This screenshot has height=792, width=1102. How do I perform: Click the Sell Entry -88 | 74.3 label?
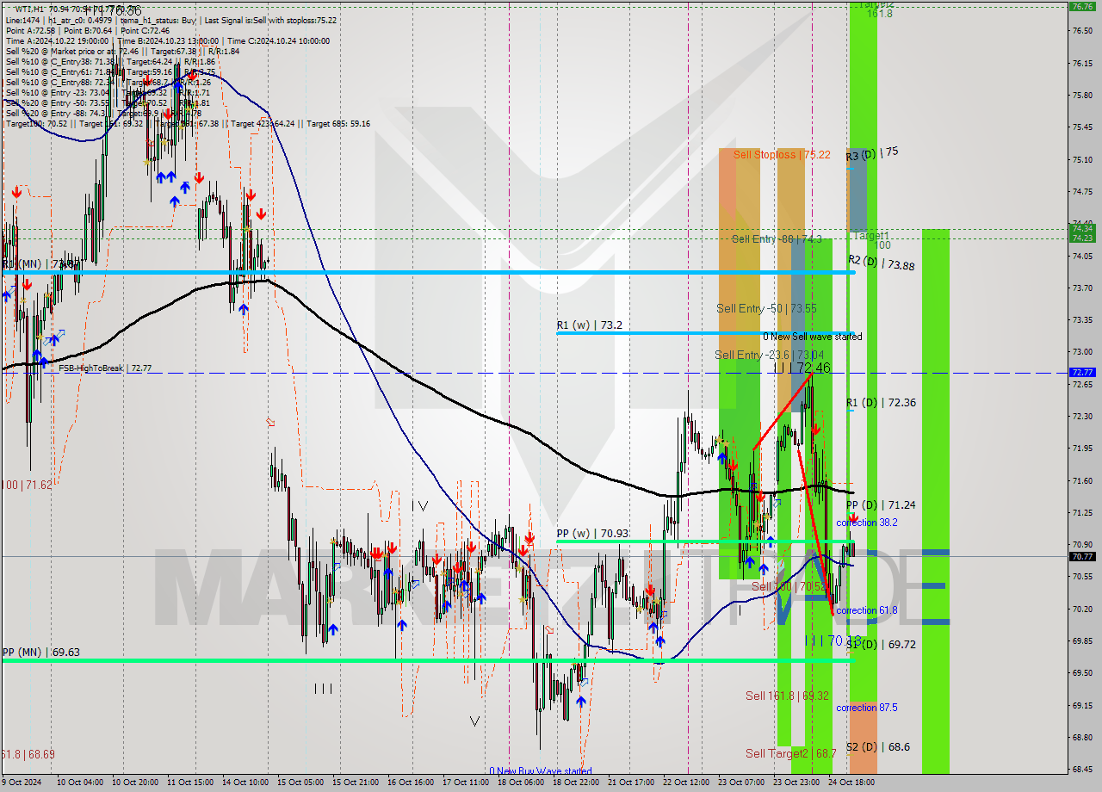coord(777,239)
